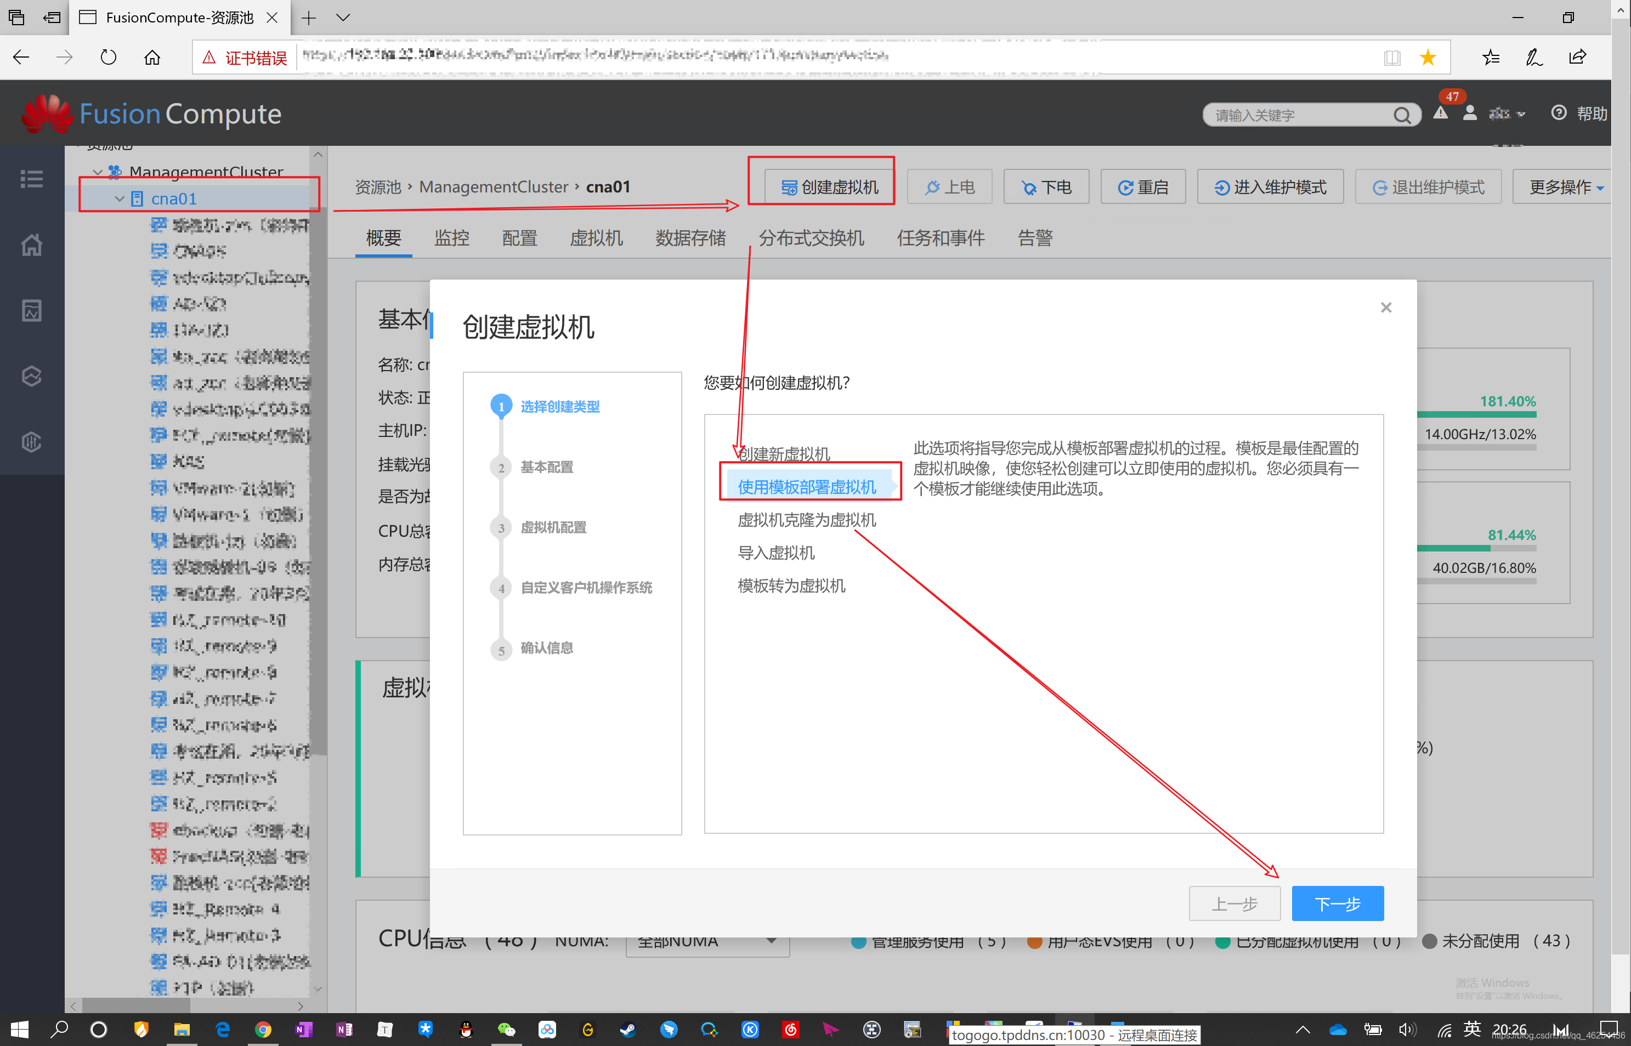Open the browser tab list chevron
The image size is (1631, 1046).
[x=343, y=18]
